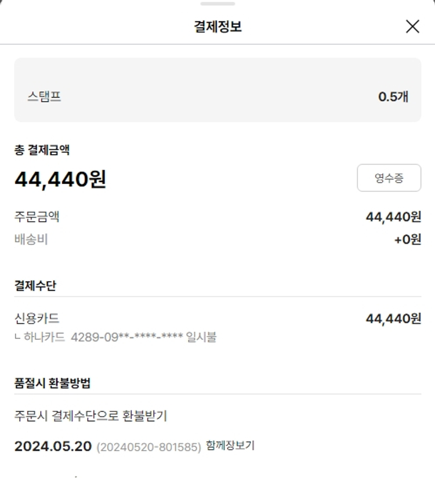Select the 44,440원 amount beside 신용카드
Viewport: 435px width, 478px height.
[393, 318]
